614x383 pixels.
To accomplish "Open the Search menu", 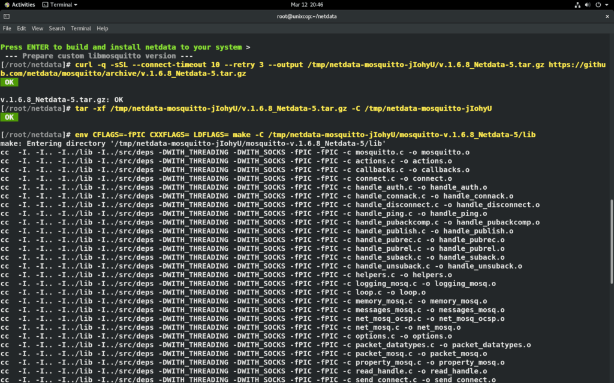I will tap(57, 29).
